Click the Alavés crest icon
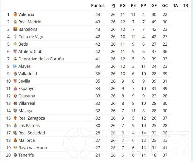This screenshot has height=161, width=193. (x=15, y=66)
